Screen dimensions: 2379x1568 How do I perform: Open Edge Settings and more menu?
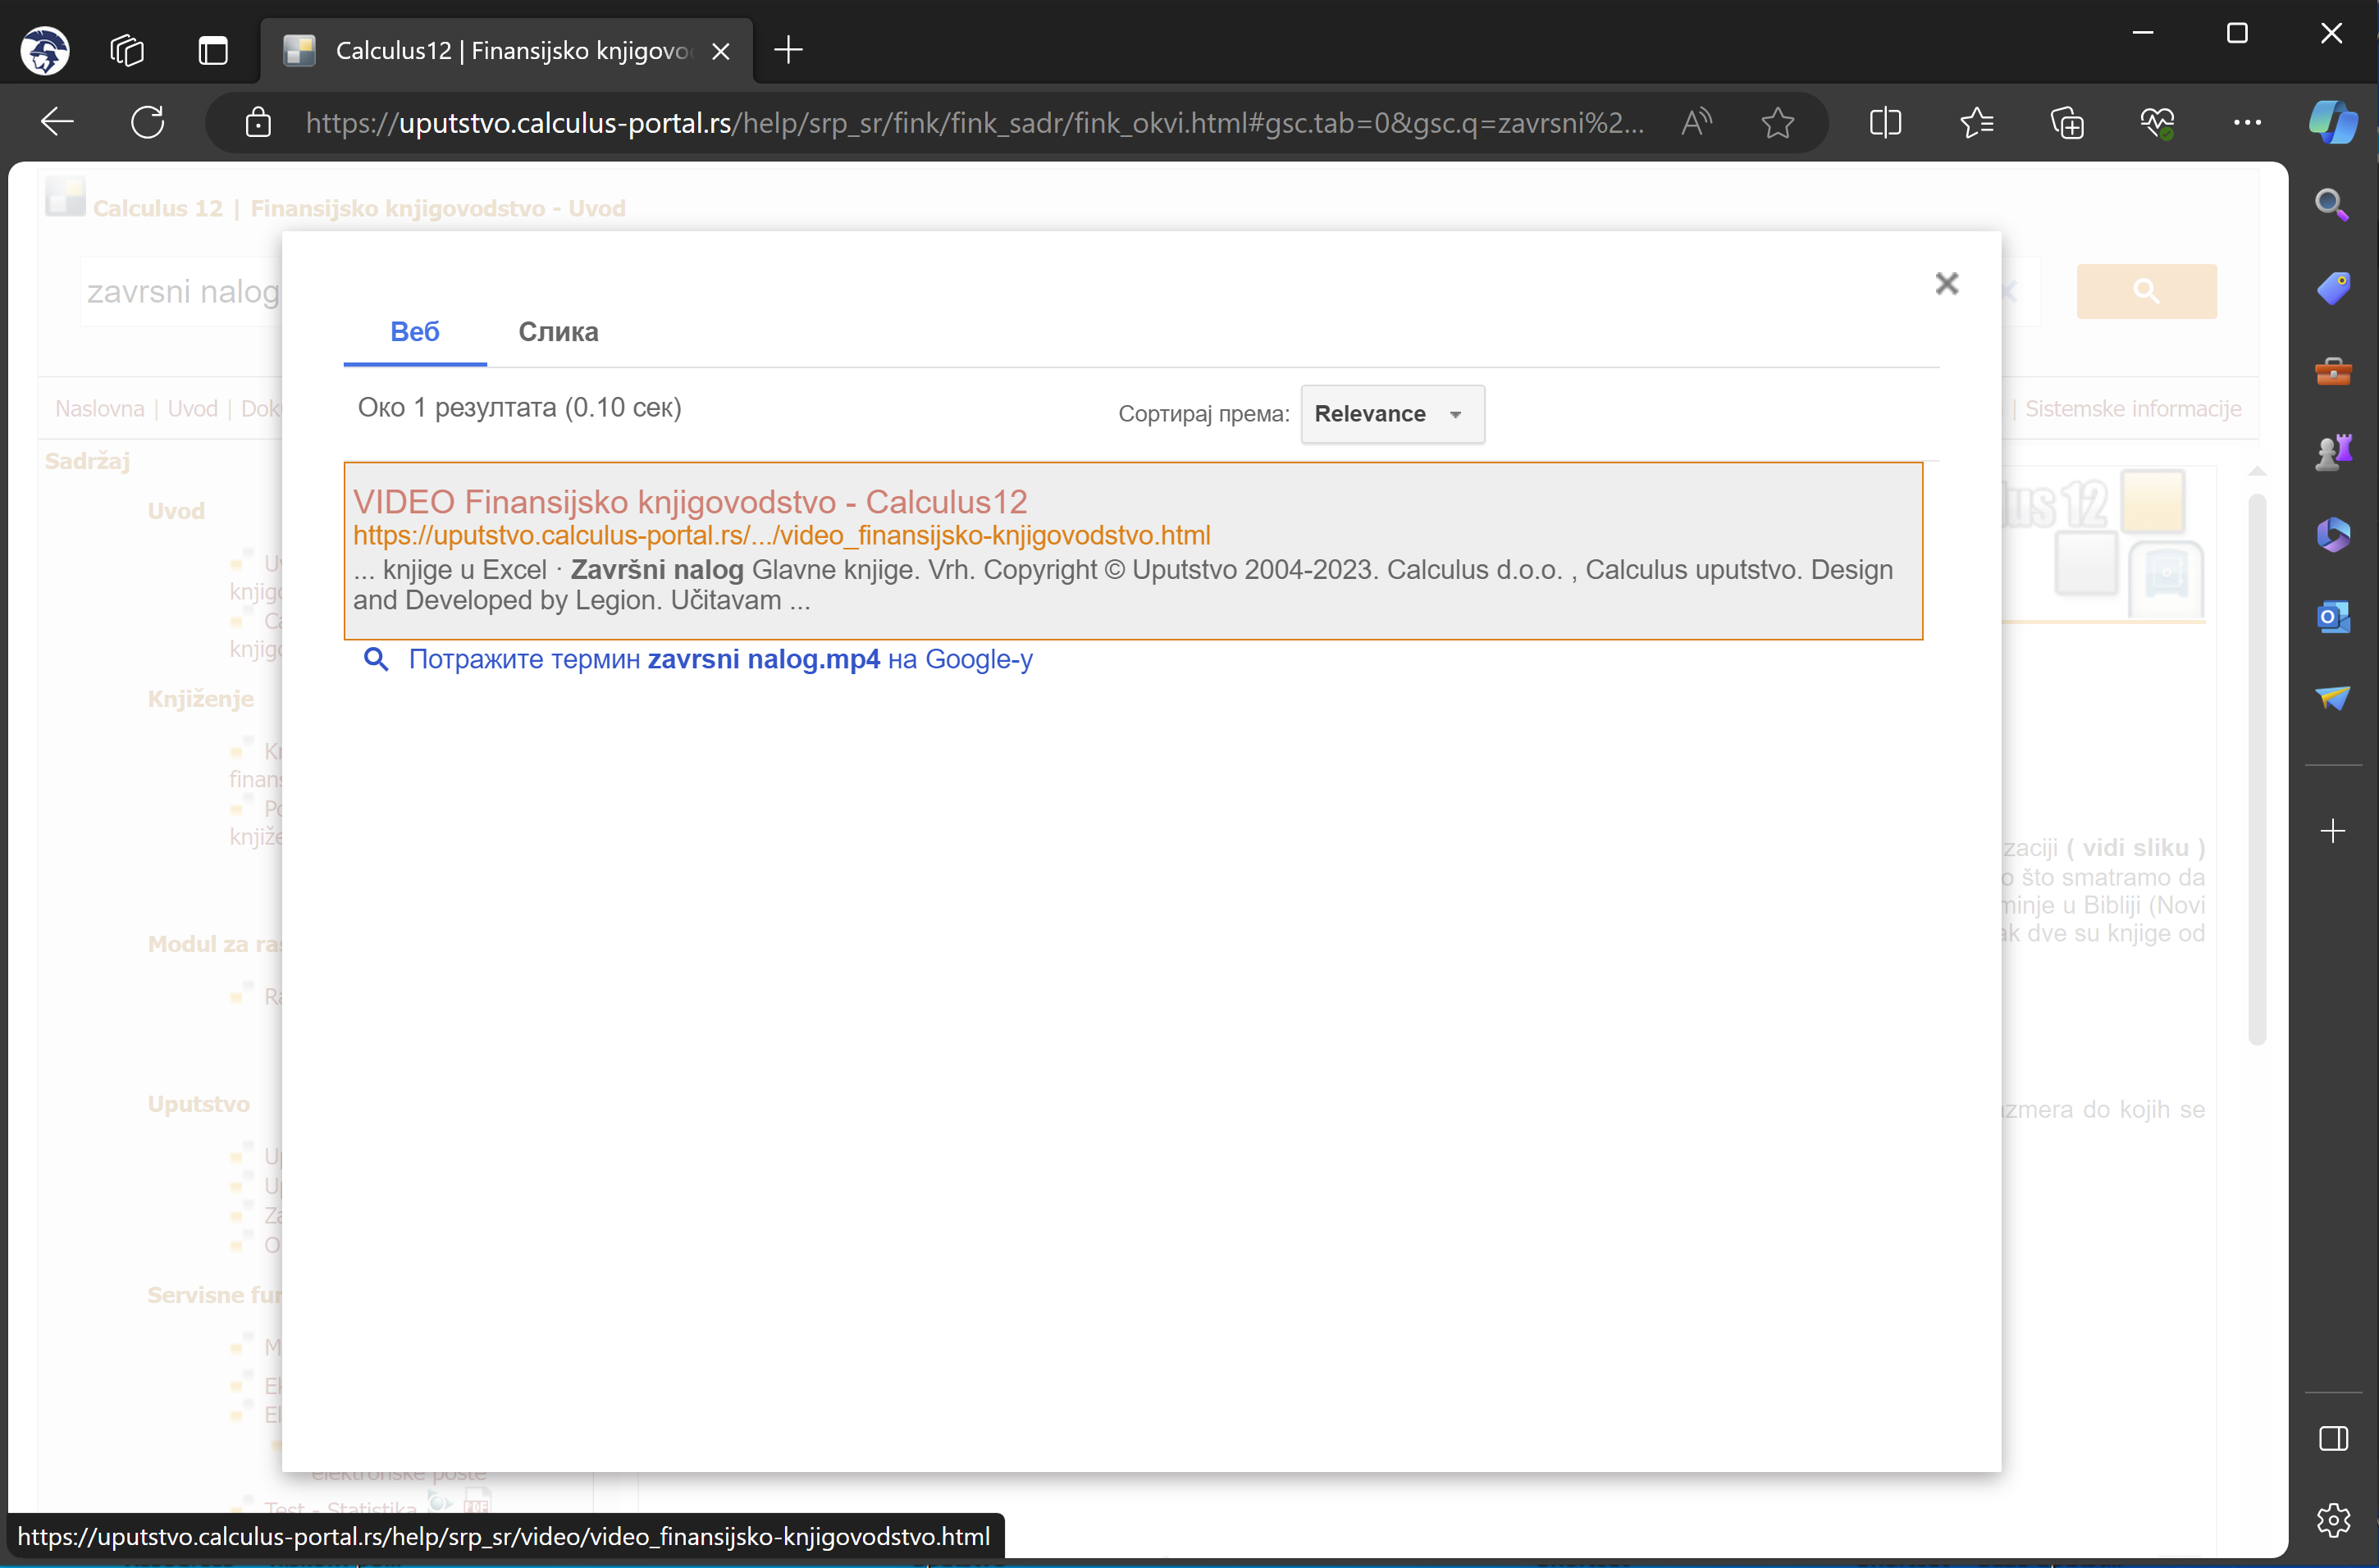tap(2247, 123)
